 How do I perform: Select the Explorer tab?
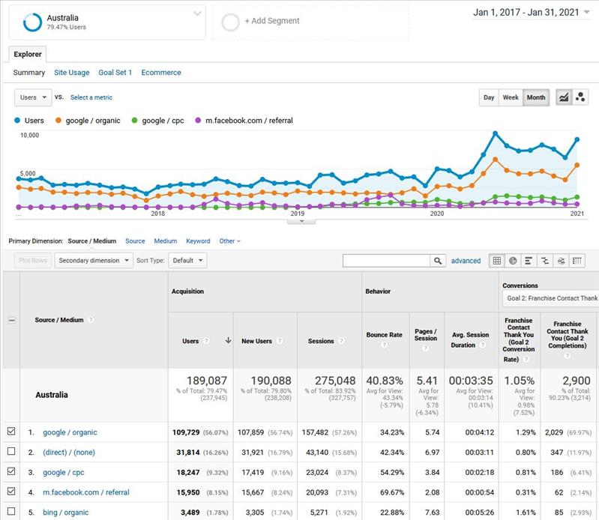pyautogui.click(x=28, y=54)
